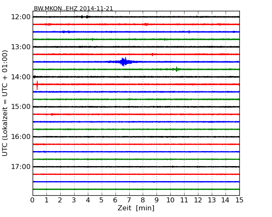The width and height of the screenshot is (272, 217).
Task: Click x-axis tick label 7
Action: 129,200
